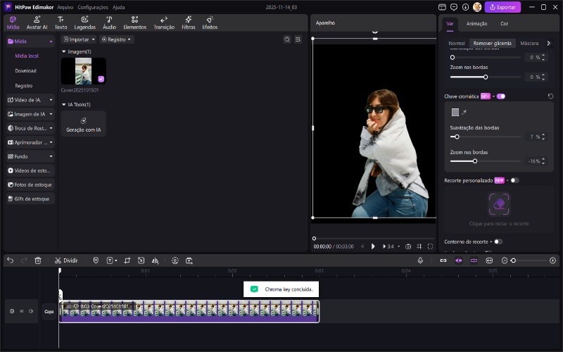
Task: Click the undo arrow in timeline toolbar
Action: (x=10, y=260)
